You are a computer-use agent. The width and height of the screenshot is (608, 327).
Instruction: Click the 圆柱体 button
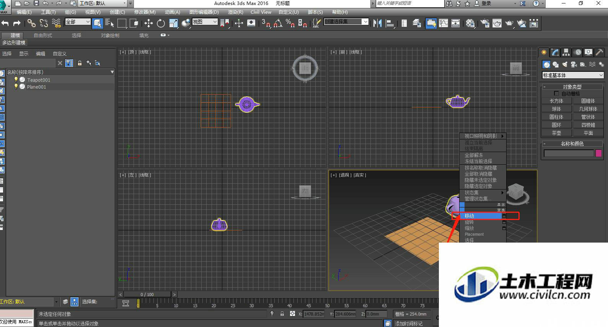[x=557, y=117]
